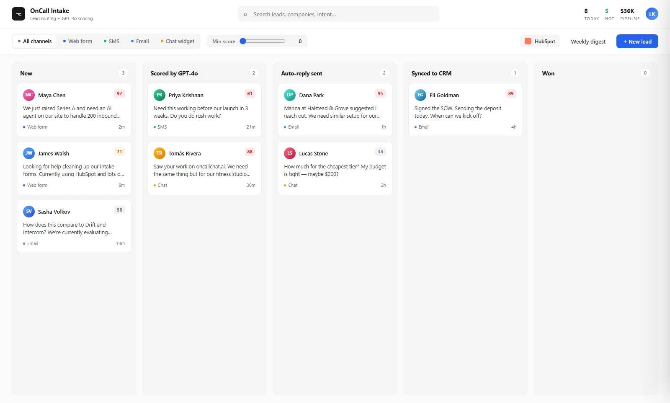Image resolution: width=670 pixels, height=403 pixels.
Task: Click Lucas Stone's Chat channel tag
Action: point(291,185)
